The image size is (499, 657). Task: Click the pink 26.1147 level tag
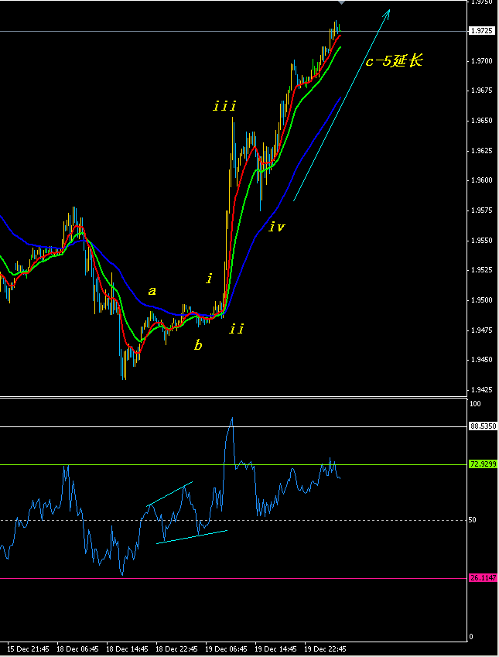pyautogui.click(x=483, y=578)
